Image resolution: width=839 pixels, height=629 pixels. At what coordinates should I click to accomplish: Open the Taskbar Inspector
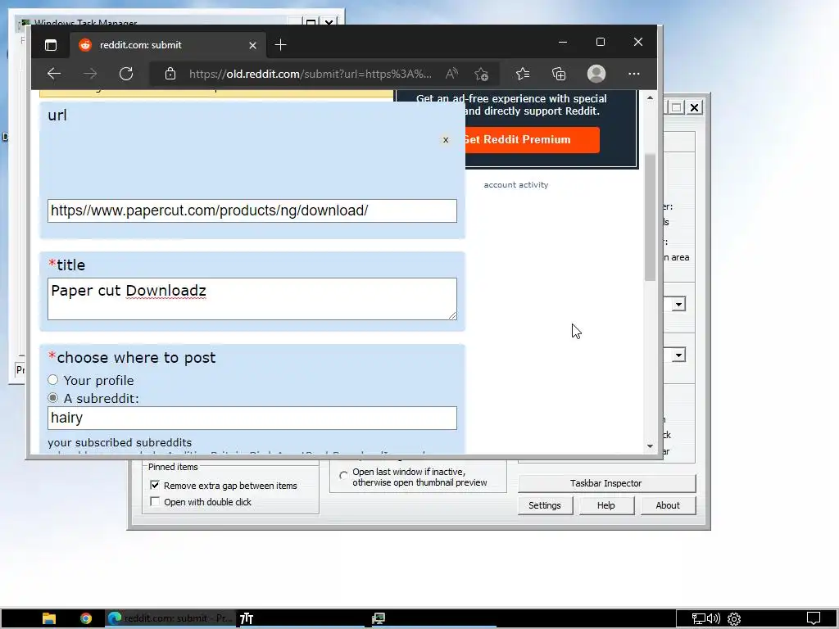coord(606,483)
